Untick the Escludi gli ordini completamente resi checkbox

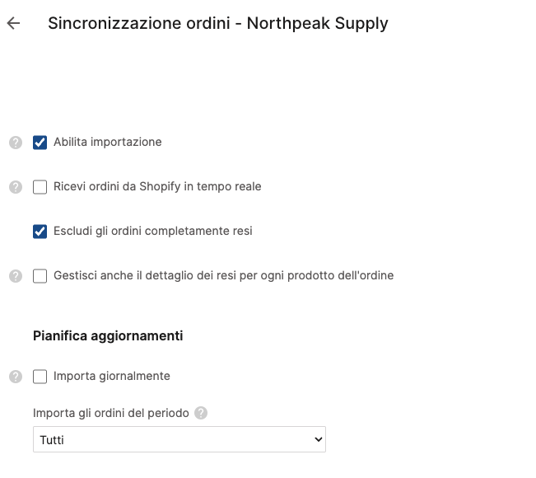40,232
